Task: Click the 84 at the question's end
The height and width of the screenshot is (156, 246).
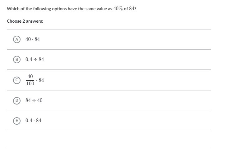Action: click(x=132, y=8)
